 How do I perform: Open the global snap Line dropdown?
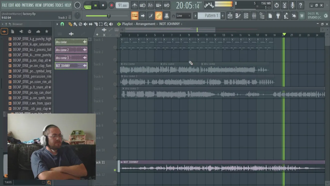(x=183, y=16)
